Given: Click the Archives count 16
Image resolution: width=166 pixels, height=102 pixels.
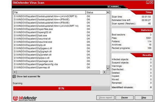Looking at the screenshot, I should tap(150, 45).
